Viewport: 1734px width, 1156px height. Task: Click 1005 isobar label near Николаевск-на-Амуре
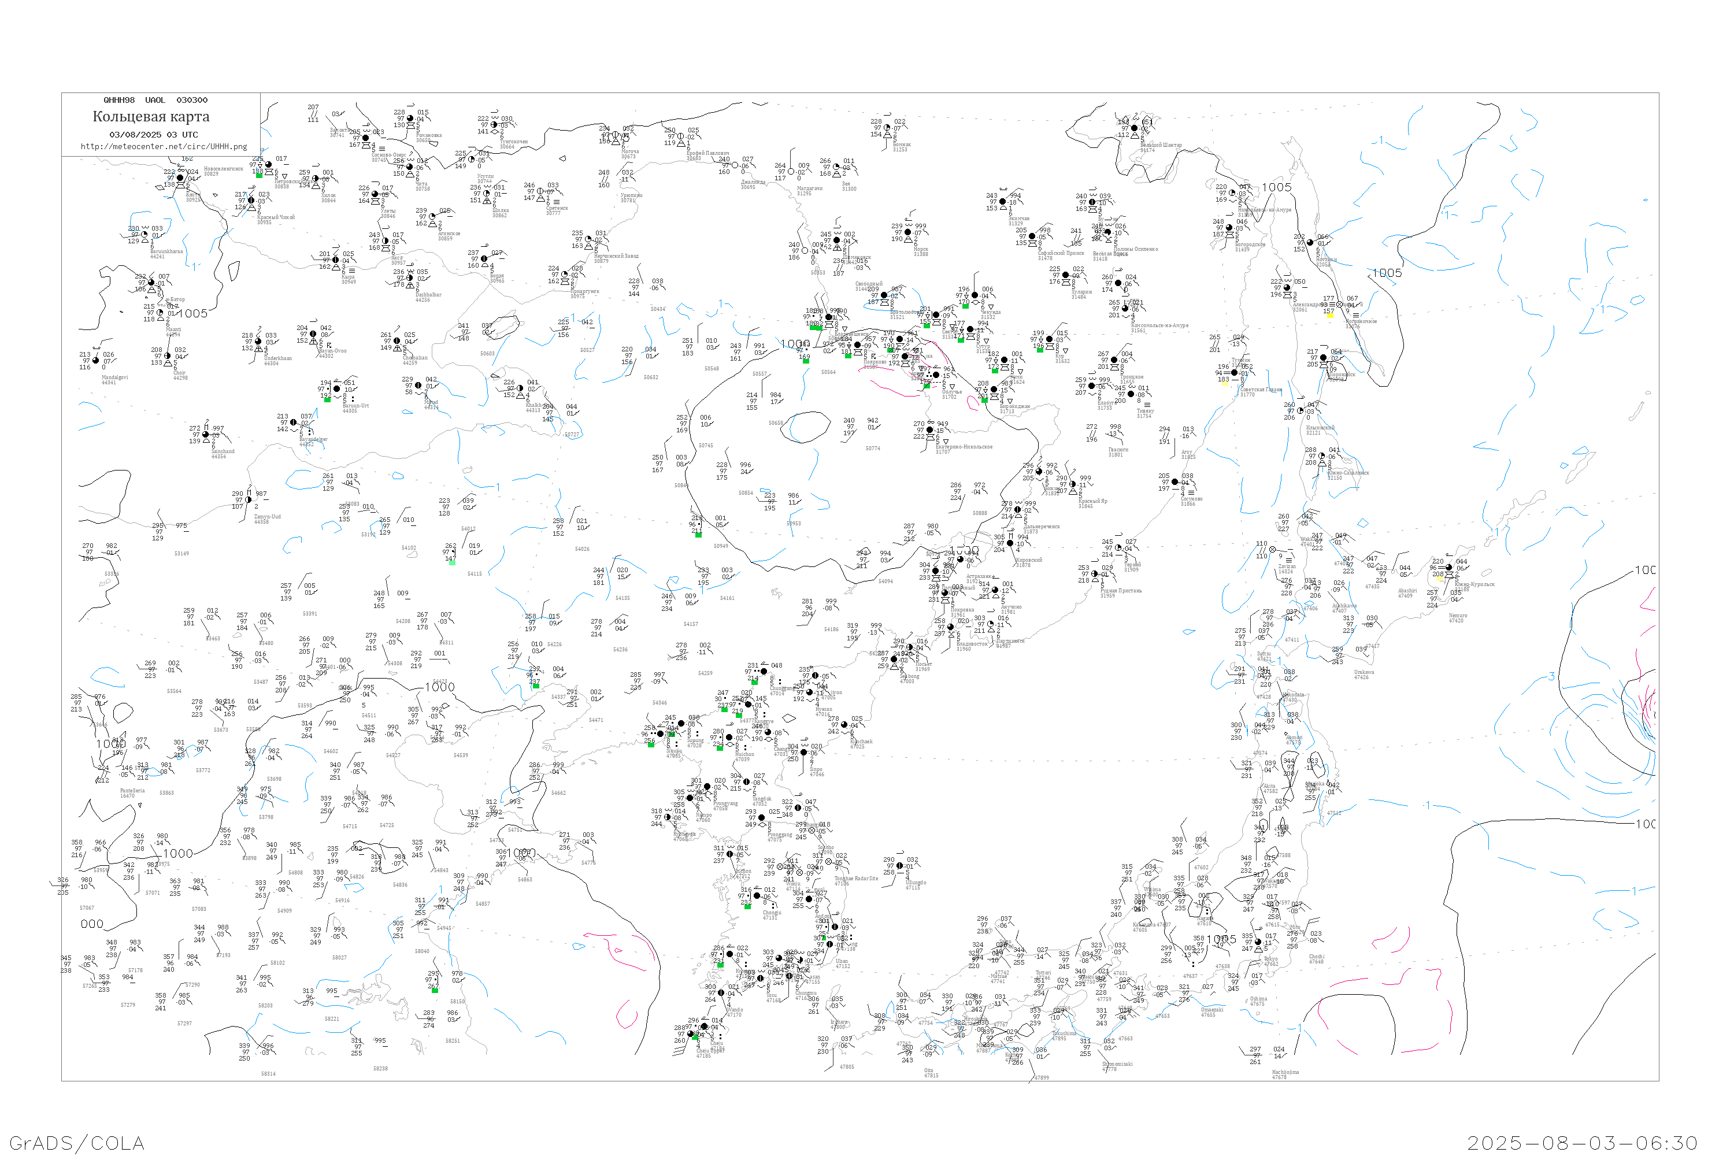[x=1276, y=187]
